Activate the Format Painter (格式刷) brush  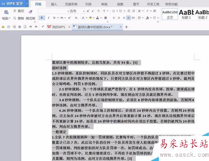(x=31, y=12)
